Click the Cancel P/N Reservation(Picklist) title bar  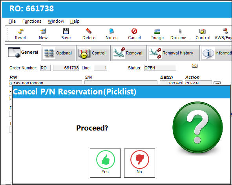[121, 92]
